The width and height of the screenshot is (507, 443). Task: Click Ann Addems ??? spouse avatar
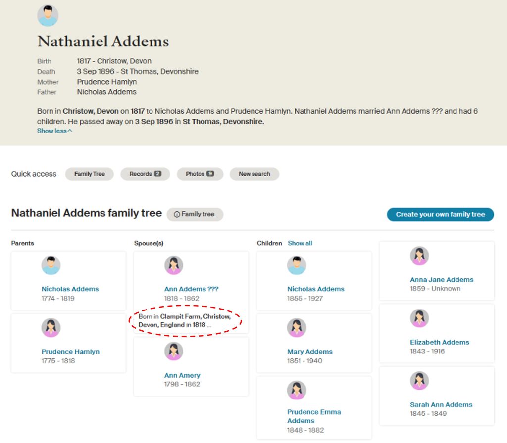tap(174, 266)
